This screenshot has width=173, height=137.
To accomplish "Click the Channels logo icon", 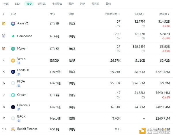I will (13, 107).
